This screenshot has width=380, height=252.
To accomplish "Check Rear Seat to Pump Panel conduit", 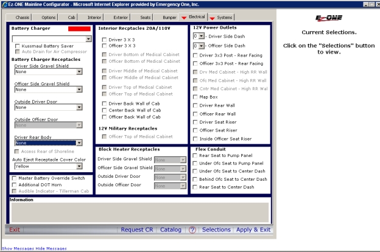I will click(195, 156).
